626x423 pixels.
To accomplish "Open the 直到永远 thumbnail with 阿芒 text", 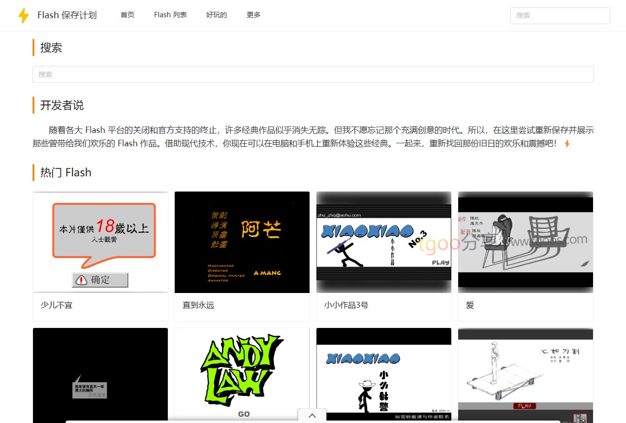I will point(242,242).
